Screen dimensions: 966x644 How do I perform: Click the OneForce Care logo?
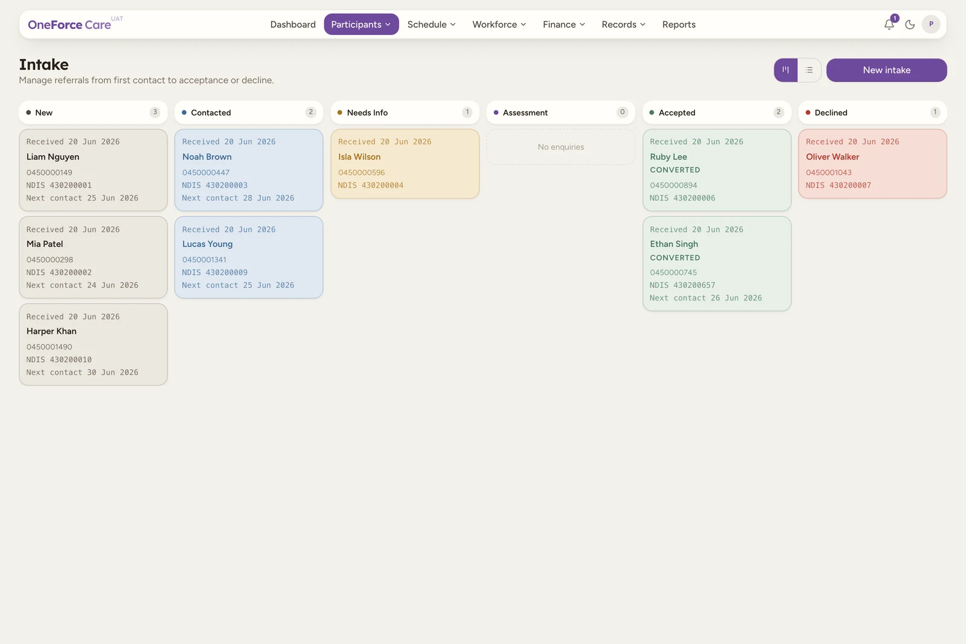(x=69, y=25)
